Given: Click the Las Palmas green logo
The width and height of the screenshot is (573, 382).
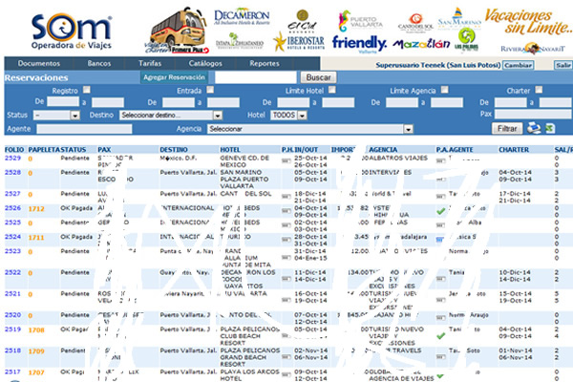Looking at the screenshot, I should (466, 39).
